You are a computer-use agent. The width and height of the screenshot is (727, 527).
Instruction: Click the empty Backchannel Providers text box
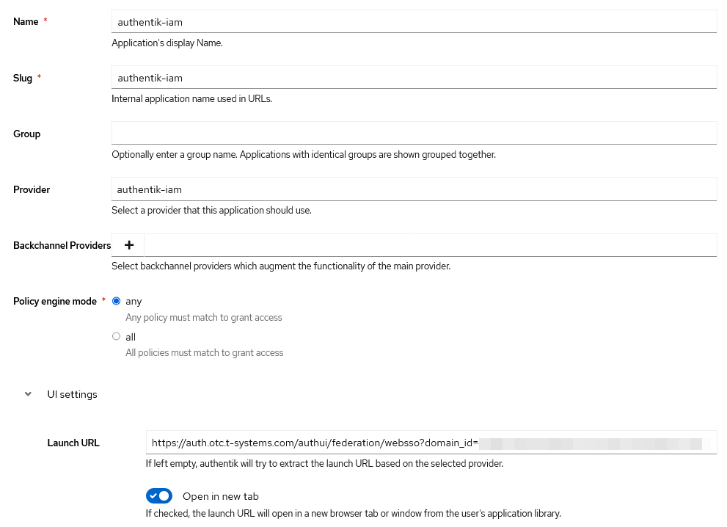click(430, 245)
